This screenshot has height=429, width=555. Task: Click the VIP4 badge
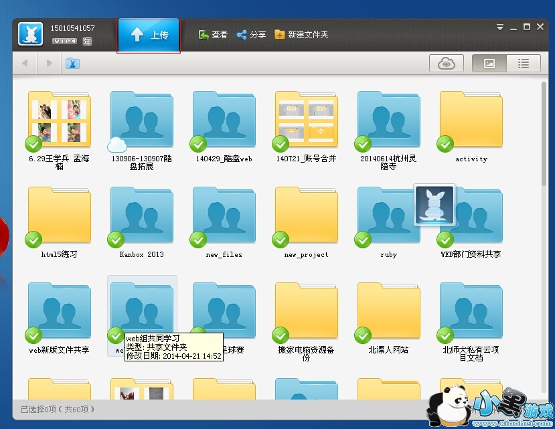[65, 41]
